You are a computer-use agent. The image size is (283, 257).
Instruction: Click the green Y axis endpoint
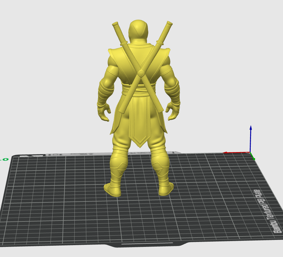(254, 159)
